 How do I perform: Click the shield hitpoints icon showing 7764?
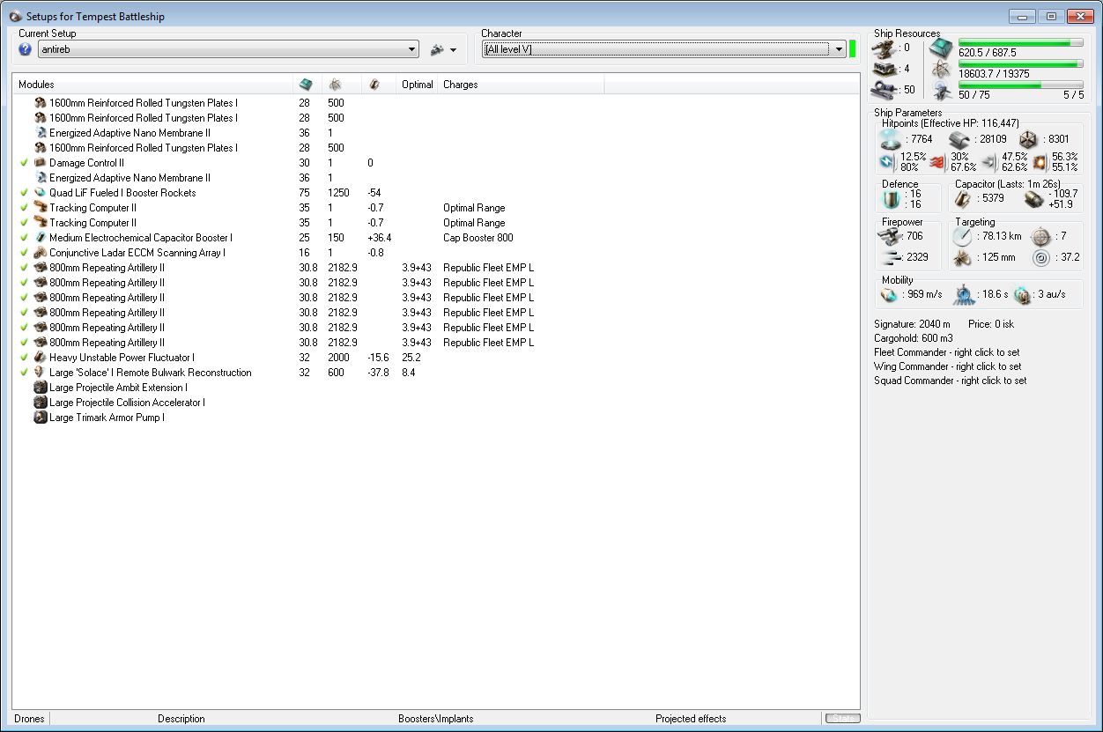(892, 139)
